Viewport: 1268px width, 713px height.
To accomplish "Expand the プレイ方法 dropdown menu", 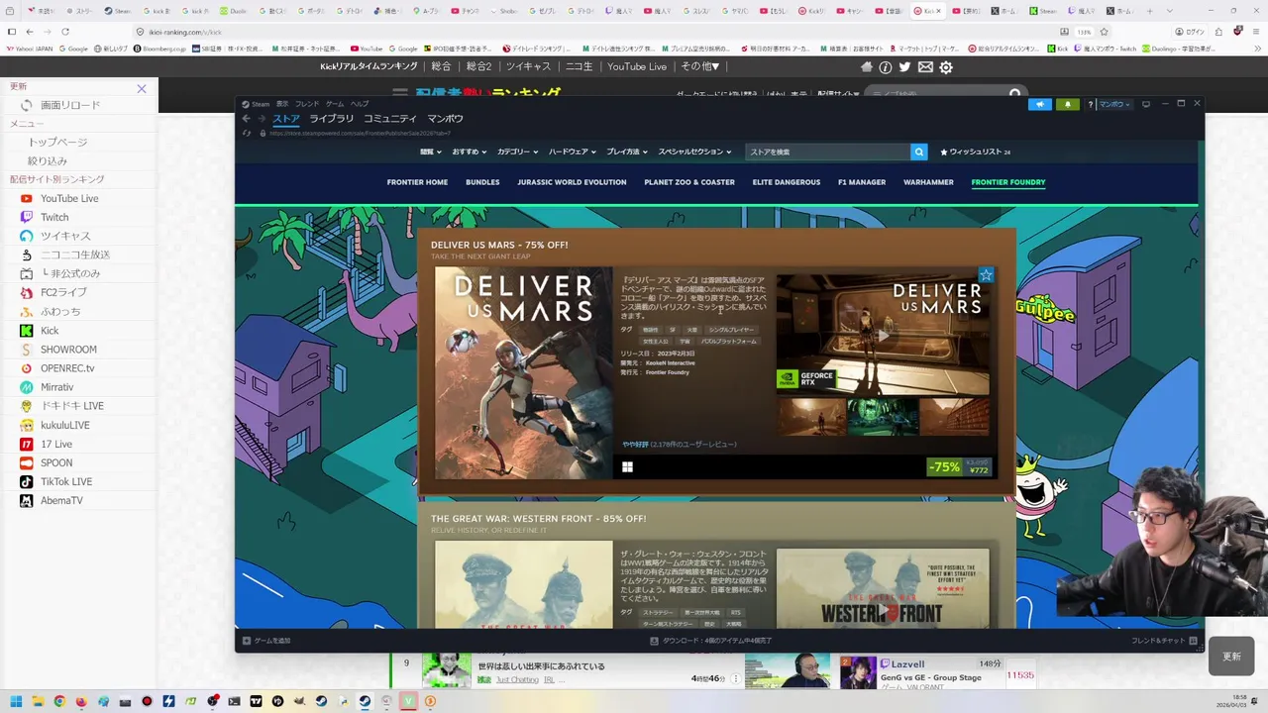I will (626, 152).
